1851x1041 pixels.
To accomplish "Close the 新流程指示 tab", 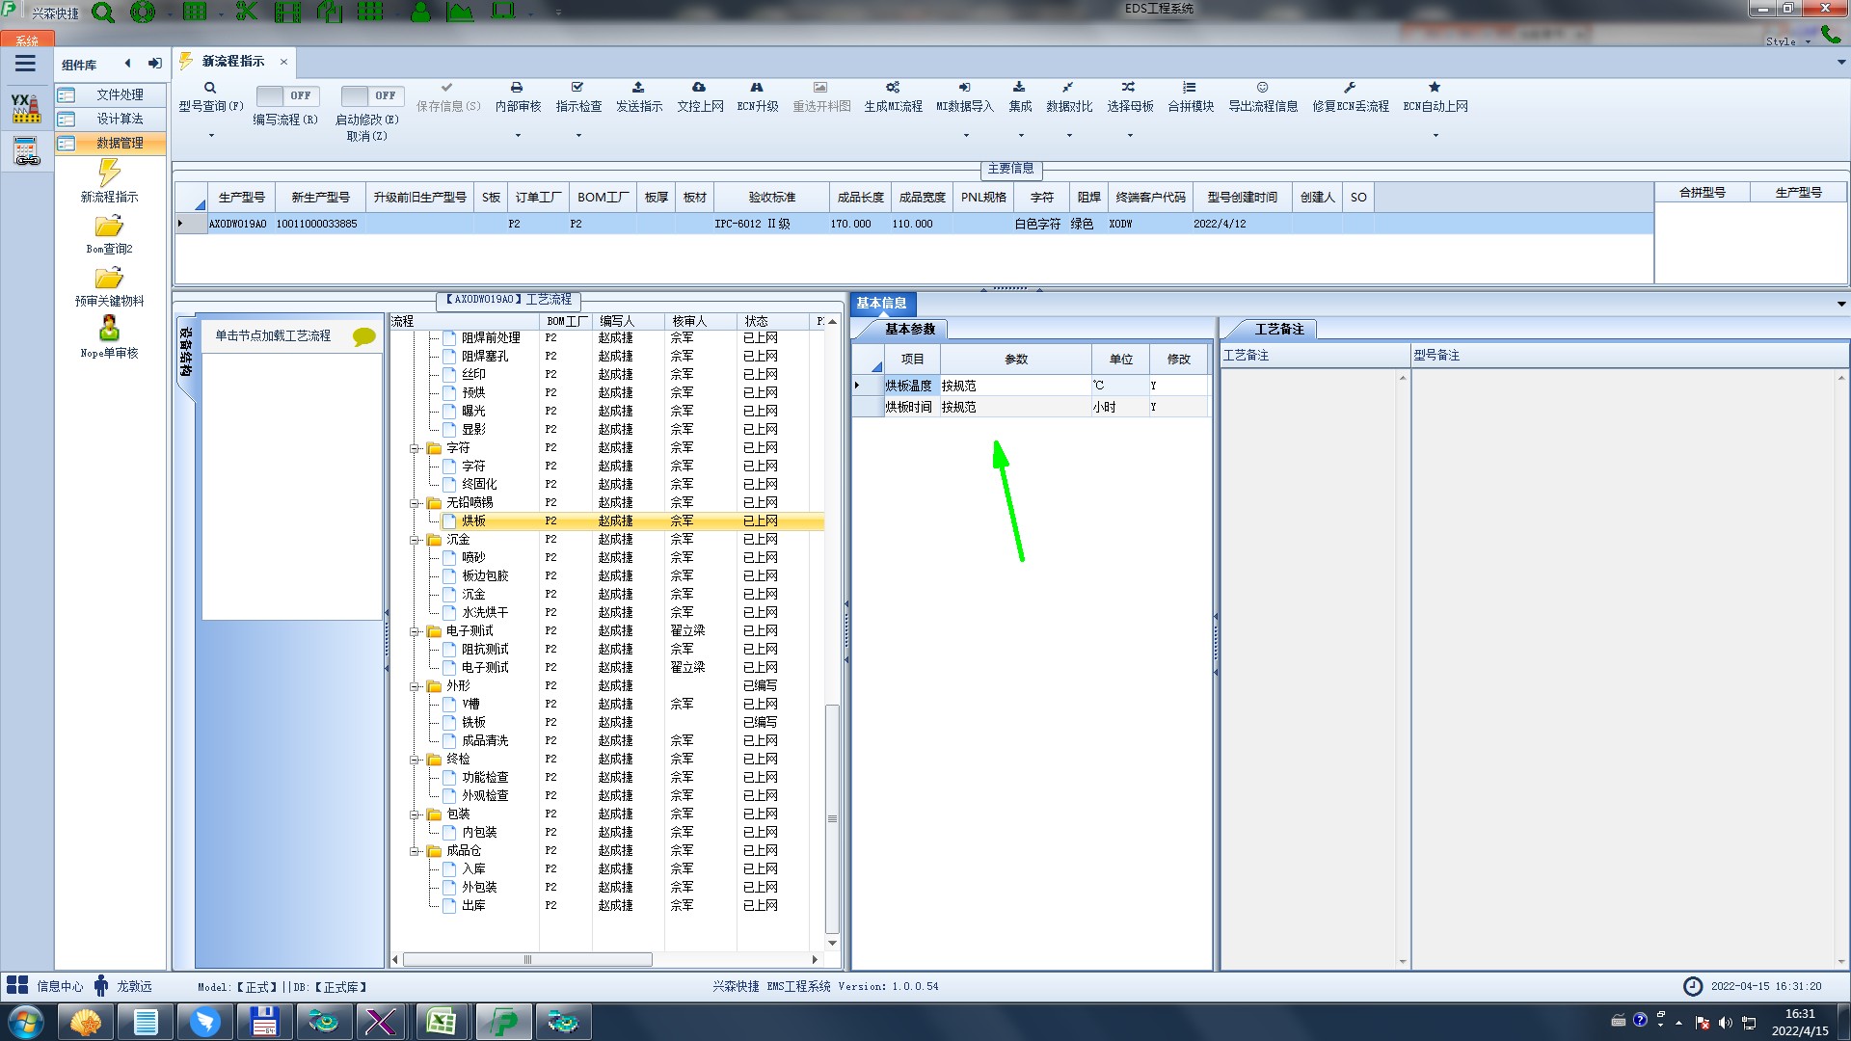I will [x=283, y=62].
